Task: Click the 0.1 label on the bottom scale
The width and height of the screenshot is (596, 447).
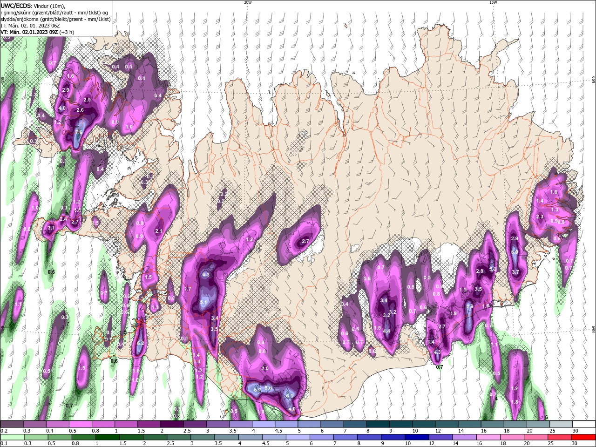Action: [4, 444]
